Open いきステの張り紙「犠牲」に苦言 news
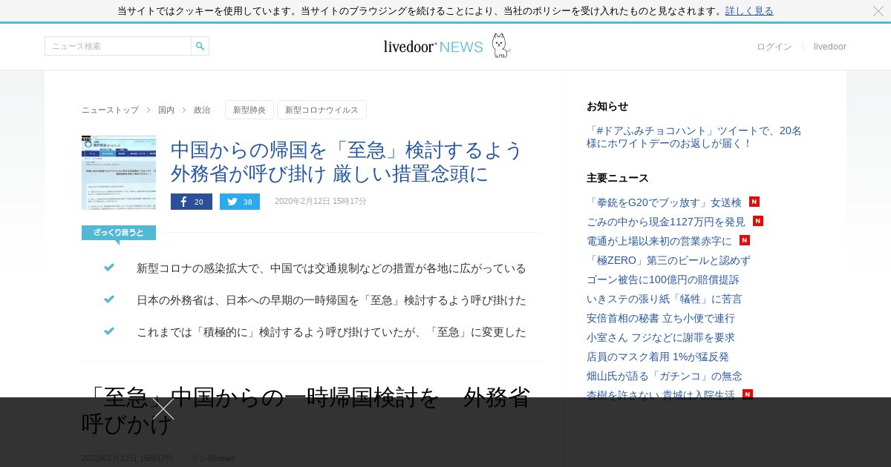891x467 pixels. [x=665, y=299]
